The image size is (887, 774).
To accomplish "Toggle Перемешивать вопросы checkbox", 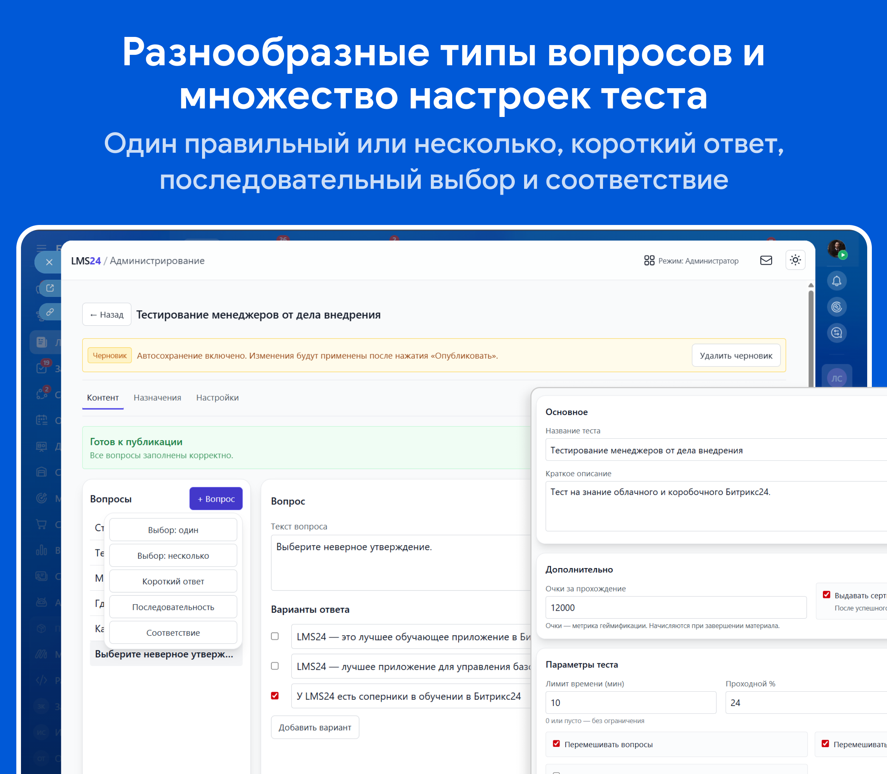I will coord(556,744).
